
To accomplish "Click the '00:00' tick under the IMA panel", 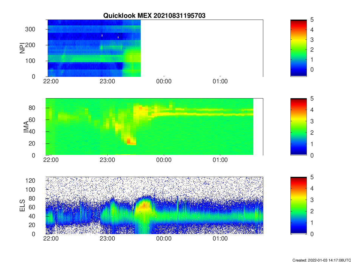I will (x=164, y=160).
